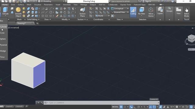Open the Layout1 tab
The height and width of the screenshot is (109, 195).
pyautogui.click(x=9, y=106)
